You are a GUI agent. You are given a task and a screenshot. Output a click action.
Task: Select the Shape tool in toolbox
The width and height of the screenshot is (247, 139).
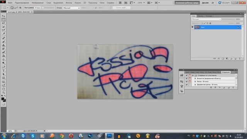(3, 78)
